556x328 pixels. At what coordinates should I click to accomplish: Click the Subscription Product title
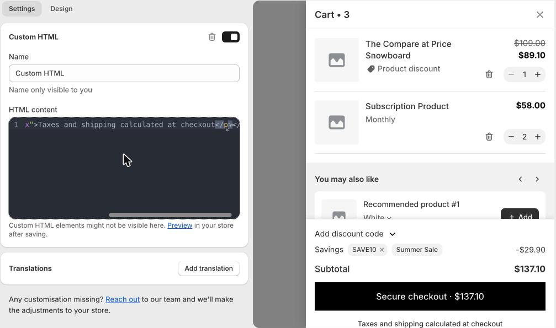(407, 106)
